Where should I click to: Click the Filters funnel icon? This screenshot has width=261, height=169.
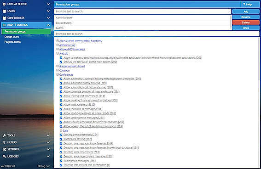click(x=4, y=142)
